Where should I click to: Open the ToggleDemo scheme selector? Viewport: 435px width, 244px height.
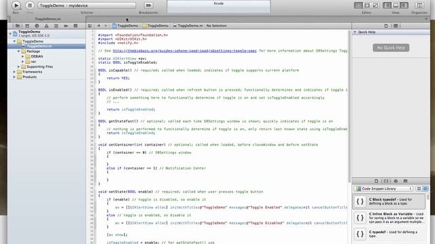point(52,5)
